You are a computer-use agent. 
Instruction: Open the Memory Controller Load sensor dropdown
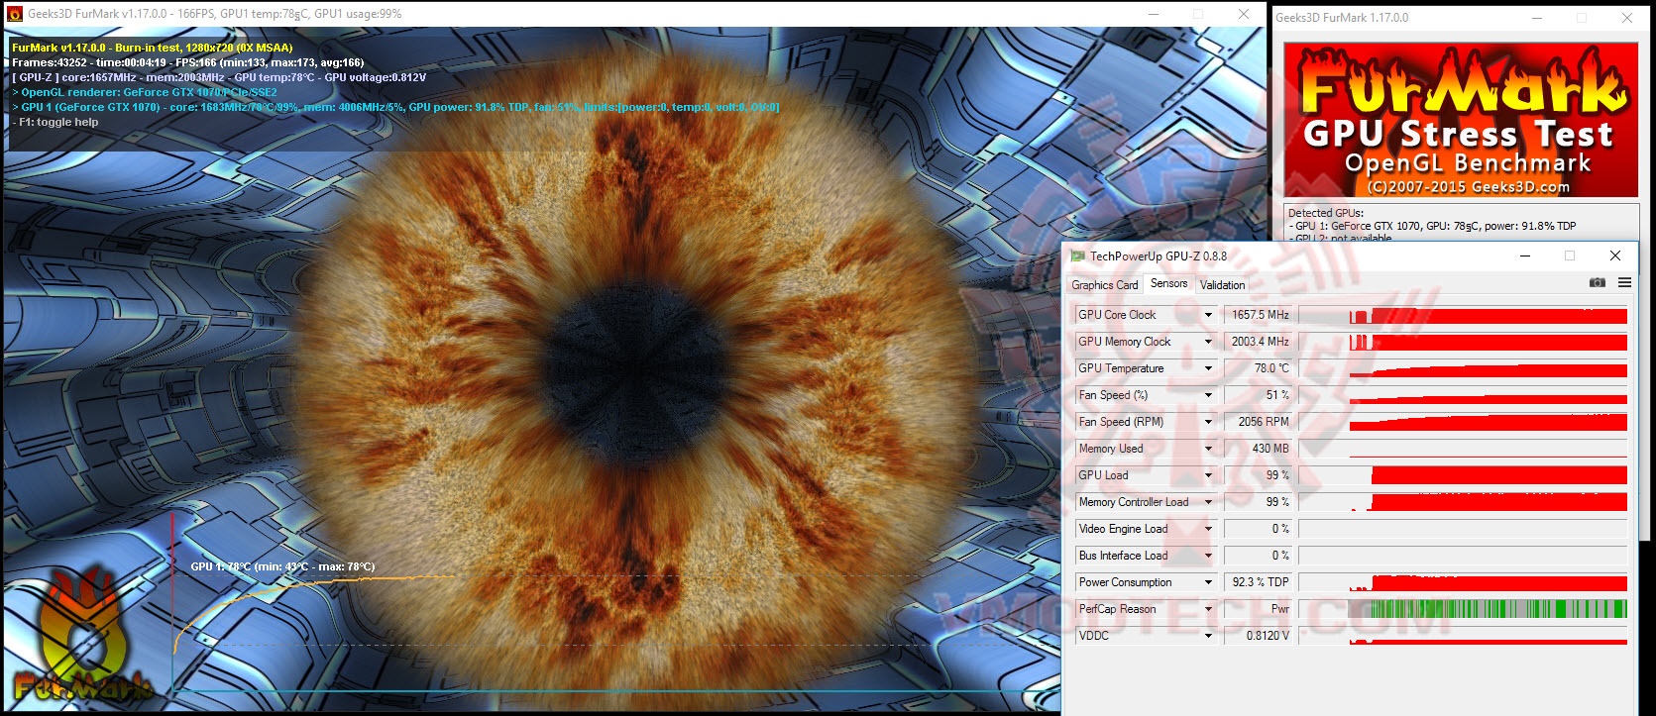tap(1208, 502)
